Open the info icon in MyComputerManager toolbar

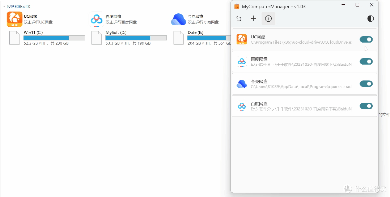268,19
